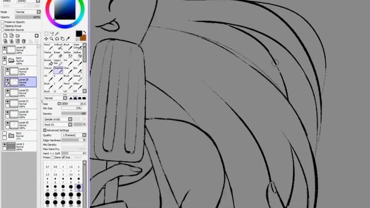Select the Set1 folder layer
The image size is (370, 208).
click(19, 135)
